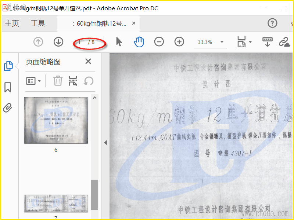Select page 7 thumbnail

[56, 203]
